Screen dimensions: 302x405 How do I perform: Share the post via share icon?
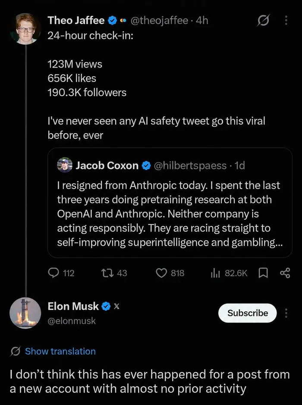pos(285,273)
